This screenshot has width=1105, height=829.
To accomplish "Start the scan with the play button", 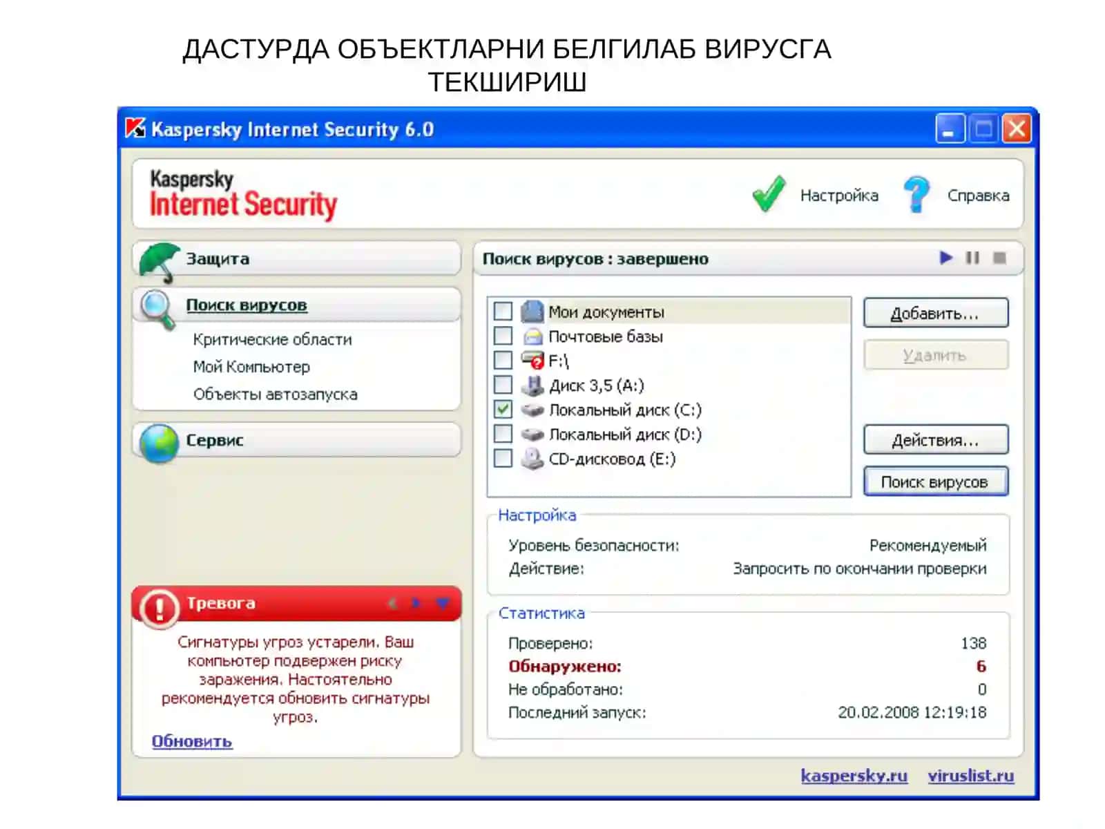I will pyautogui.click(x=946, y=258).
